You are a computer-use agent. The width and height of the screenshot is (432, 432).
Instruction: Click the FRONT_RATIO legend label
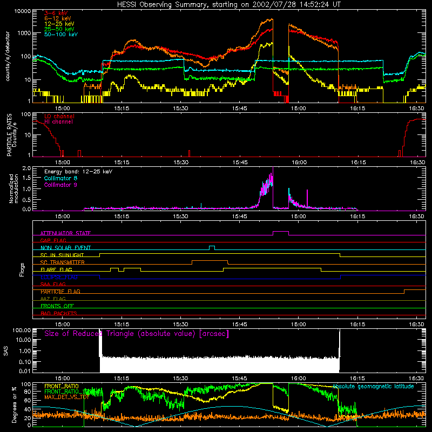62,386
